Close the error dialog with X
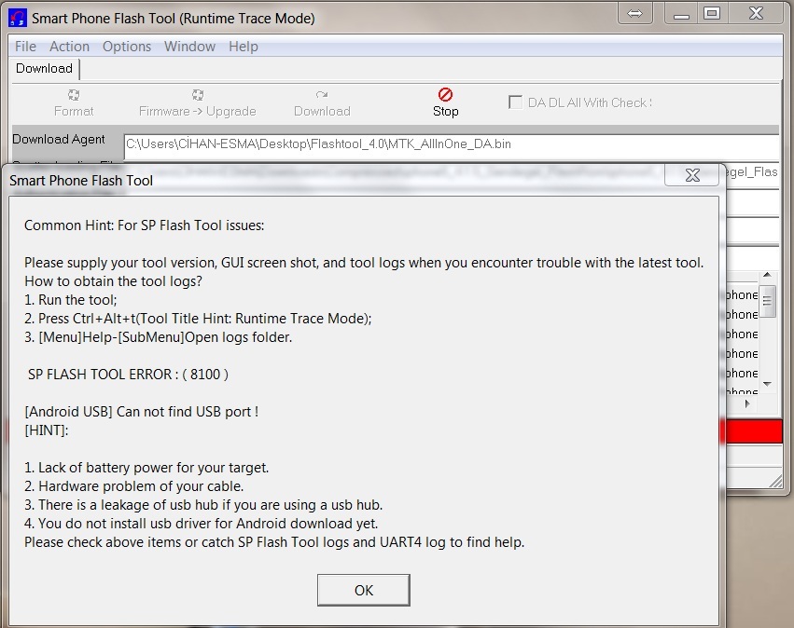The width and height of the screenshot is (794, 628). (692, 174)
